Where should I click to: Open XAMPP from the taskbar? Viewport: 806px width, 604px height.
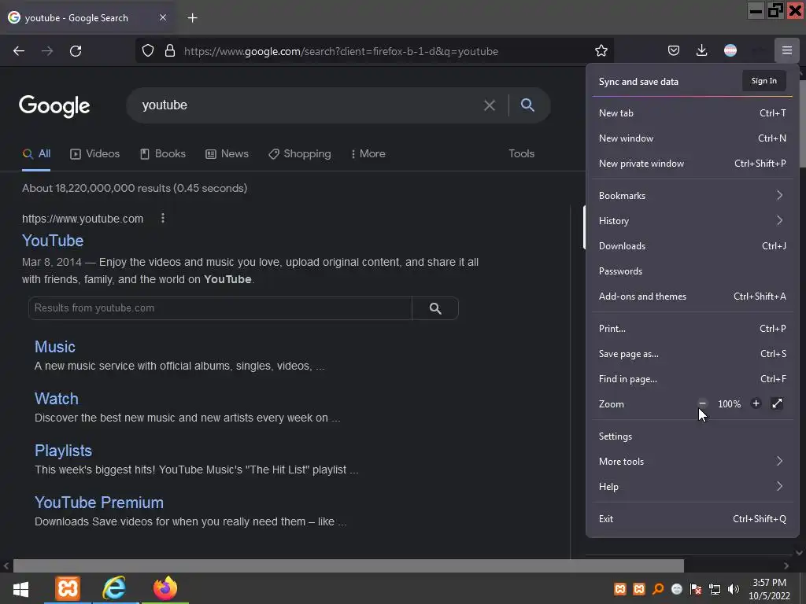coord(68,588)
